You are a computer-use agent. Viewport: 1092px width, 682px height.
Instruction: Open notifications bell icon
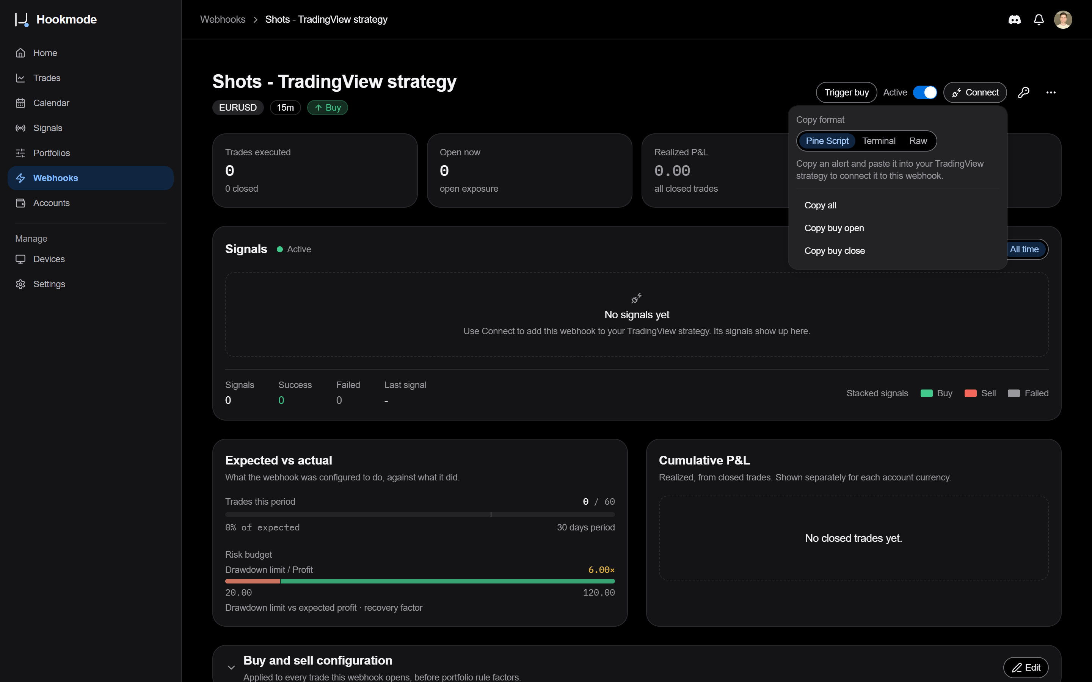[1039, 19]
